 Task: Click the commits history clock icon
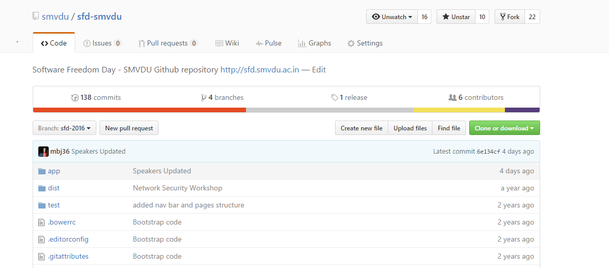click(x=75, y=98)
